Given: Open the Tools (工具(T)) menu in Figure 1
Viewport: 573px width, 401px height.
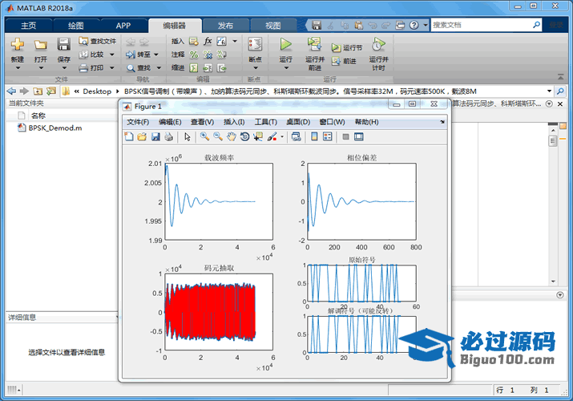Looking at the screenshot, I should pos(266,122).
